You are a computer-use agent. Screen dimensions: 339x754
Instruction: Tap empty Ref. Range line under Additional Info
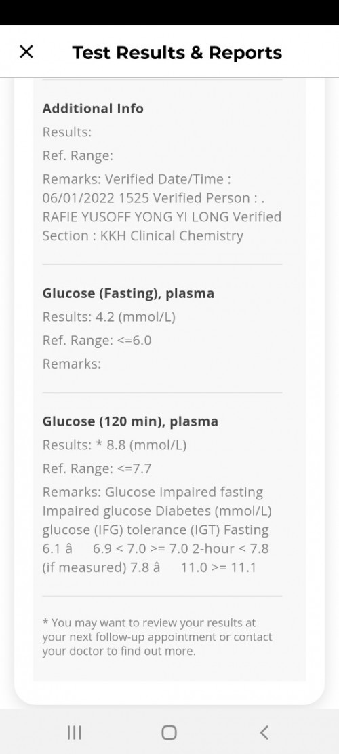pyautogui.click(x=78, y=156)
